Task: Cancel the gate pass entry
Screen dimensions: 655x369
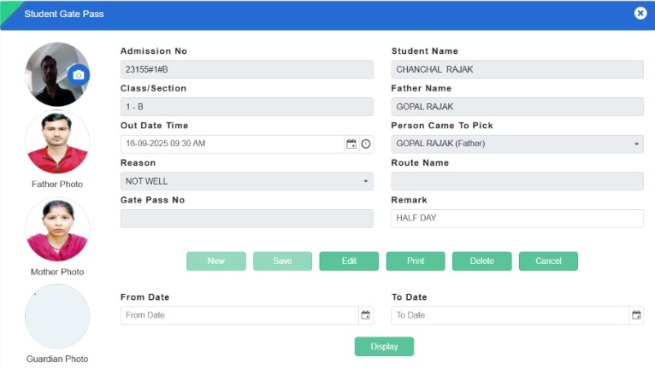Action: click(x=548, y=261)
